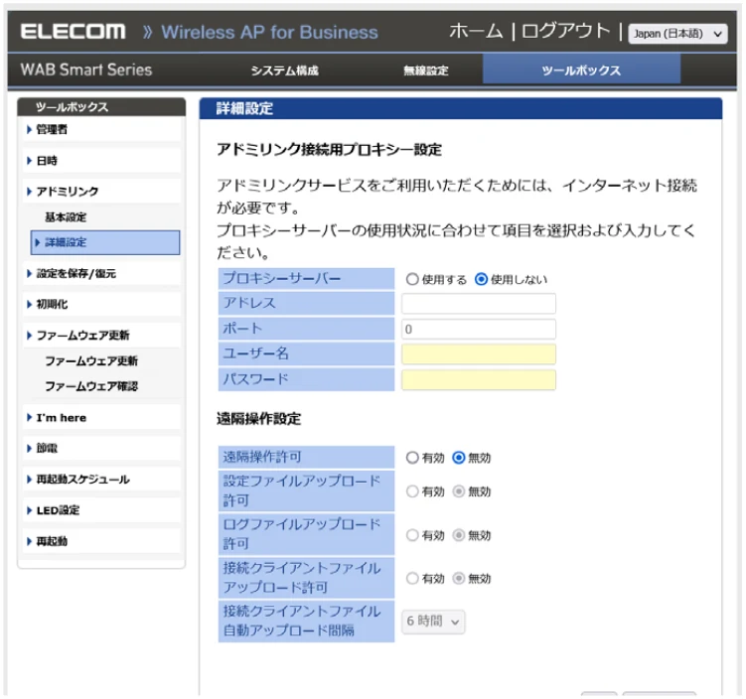Click the アドミリンク接続用プロキシー設定 heading

tap(329, 150)
